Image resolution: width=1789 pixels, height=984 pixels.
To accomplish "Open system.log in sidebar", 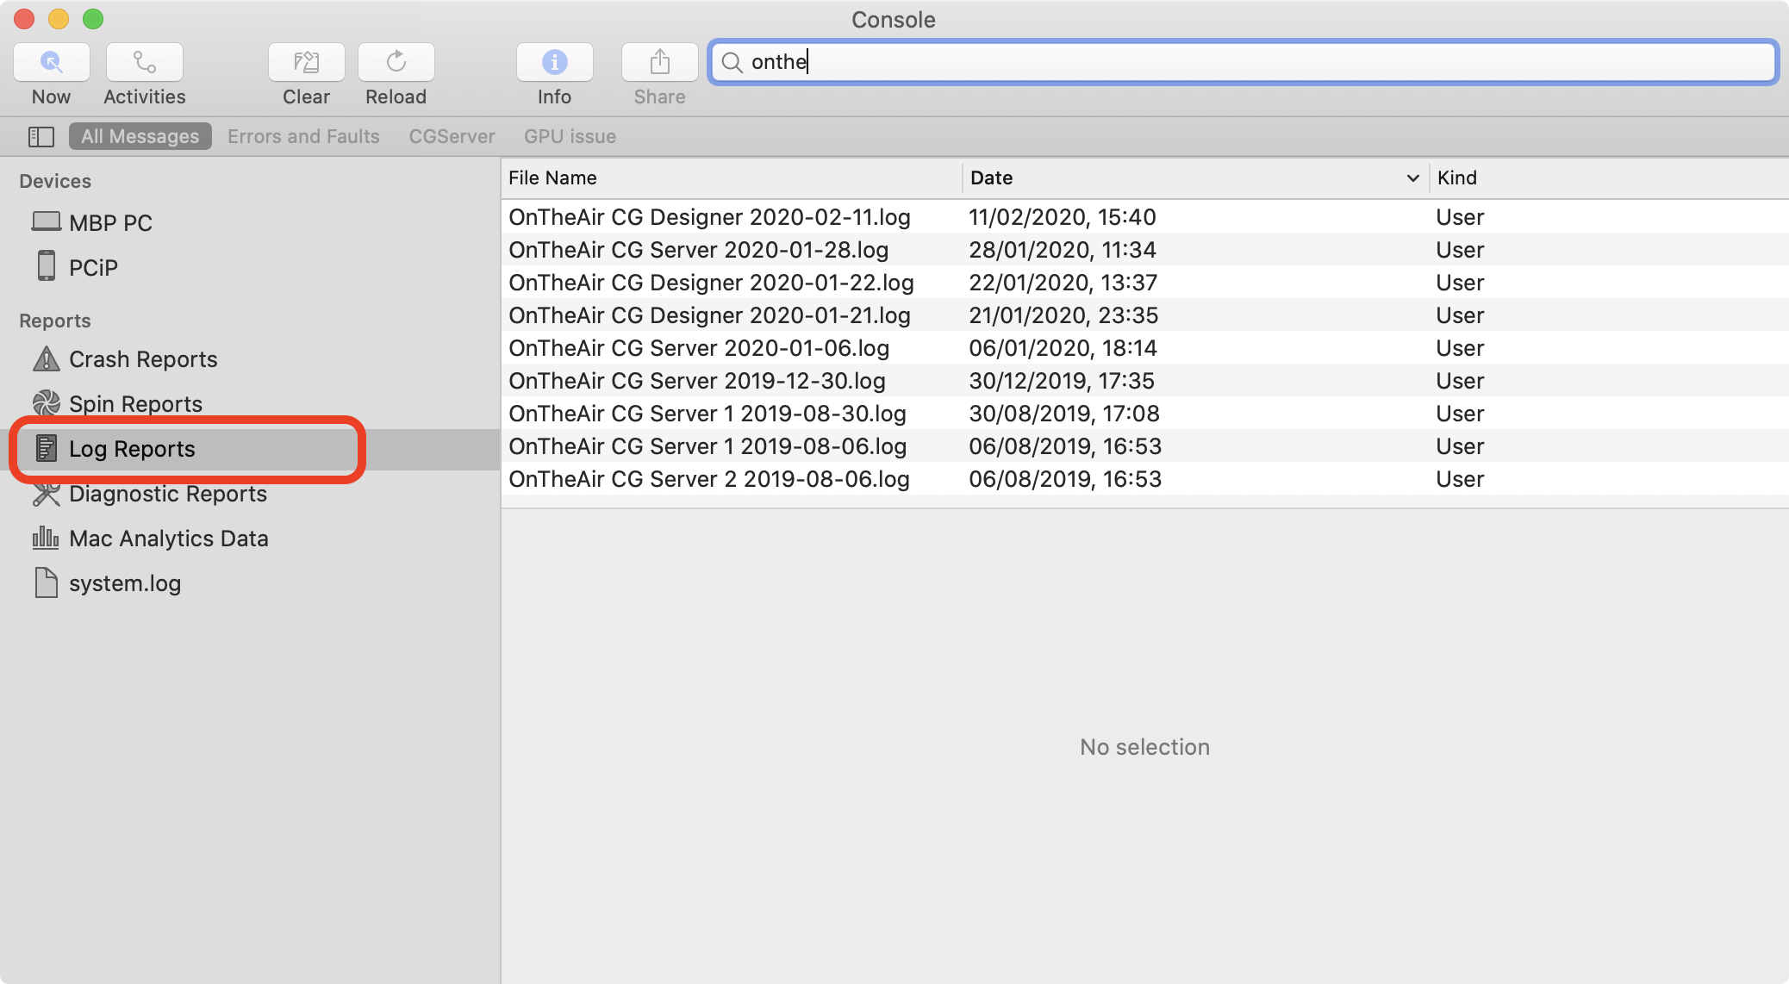I will (x=108, y=582).
